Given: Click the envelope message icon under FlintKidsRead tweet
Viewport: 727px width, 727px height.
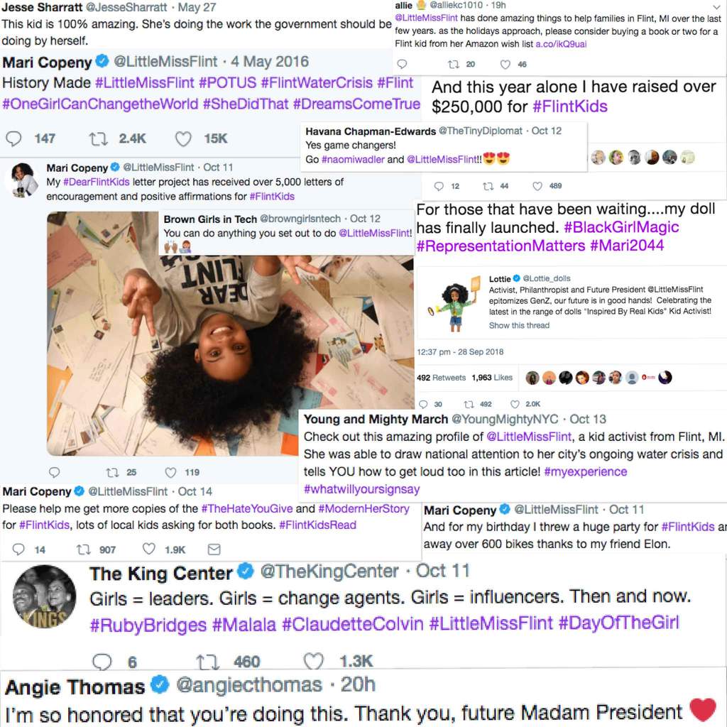Looking at the screenshot, I should pyautogui.click(x=214, y=550).
